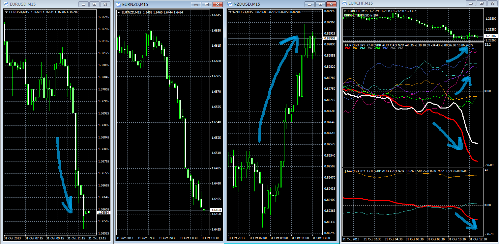Click the current price label 1.36594
Screen dimensions: 499x244
pos(103,213)
